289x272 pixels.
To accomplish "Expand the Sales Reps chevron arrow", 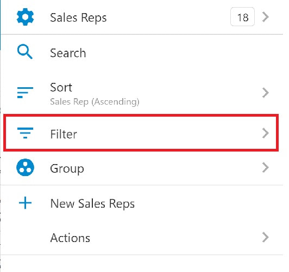I will tap(266, 17).
